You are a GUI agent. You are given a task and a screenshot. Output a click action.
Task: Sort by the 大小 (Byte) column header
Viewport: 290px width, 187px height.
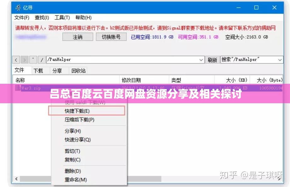[x=266, y=80]
